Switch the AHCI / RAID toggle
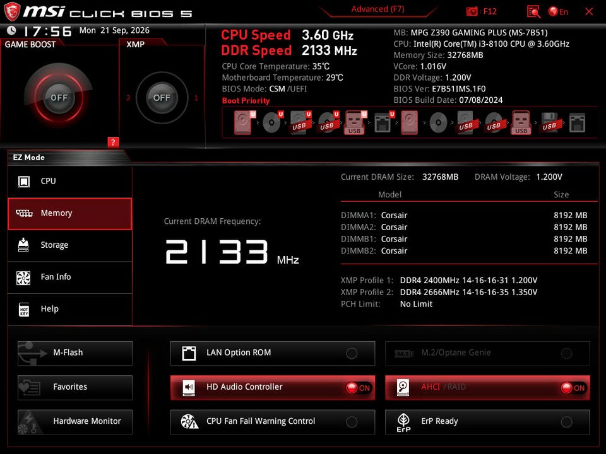Viewport: 606px width, 454px height. tap(487, 387)
